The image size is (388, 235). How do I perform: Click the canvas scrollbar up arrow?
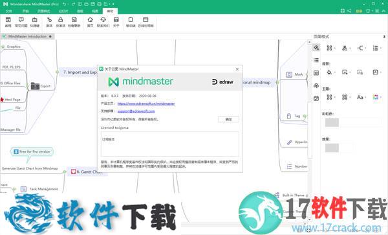pyautogui.click(x=309, y=42)
